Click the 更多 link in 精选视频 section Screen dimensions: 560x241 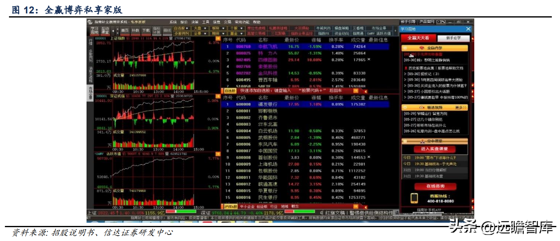[461, 107]
